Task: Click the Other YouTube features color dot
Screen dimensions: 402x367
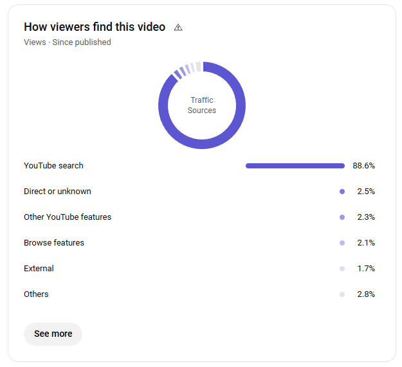Action: click(342, 217)
